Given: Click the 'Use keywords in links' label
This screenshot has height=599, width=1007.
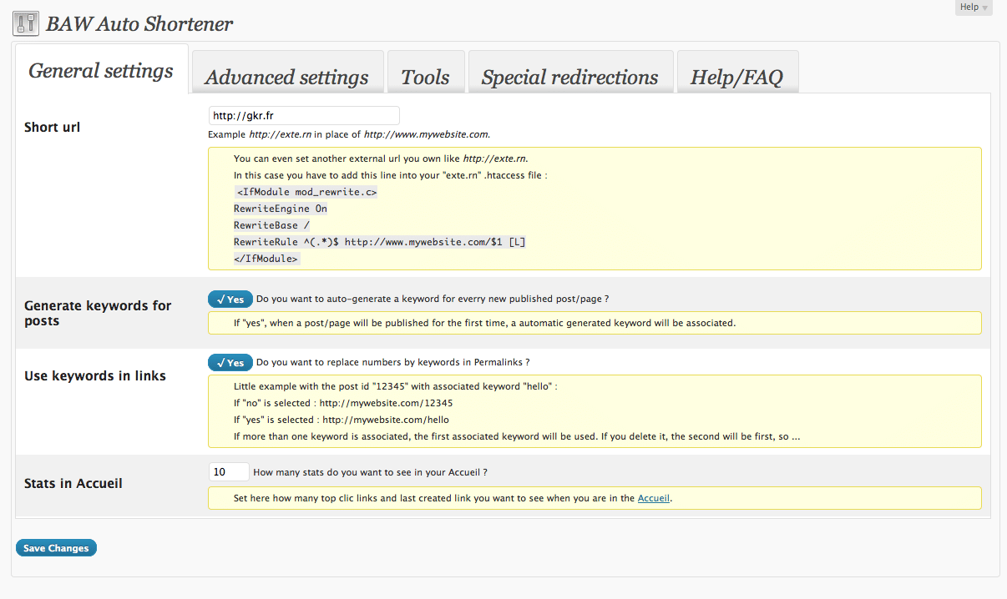Looking at the screenshot, I should pyautogui.click(x=95, y=375).
